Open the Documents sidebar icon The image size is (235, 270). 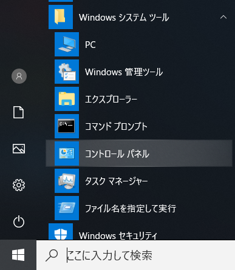19,112
